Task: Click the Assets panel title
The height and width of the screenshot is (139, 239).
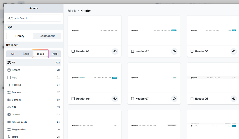Action: pyautogui.click(x=34, y=8)
